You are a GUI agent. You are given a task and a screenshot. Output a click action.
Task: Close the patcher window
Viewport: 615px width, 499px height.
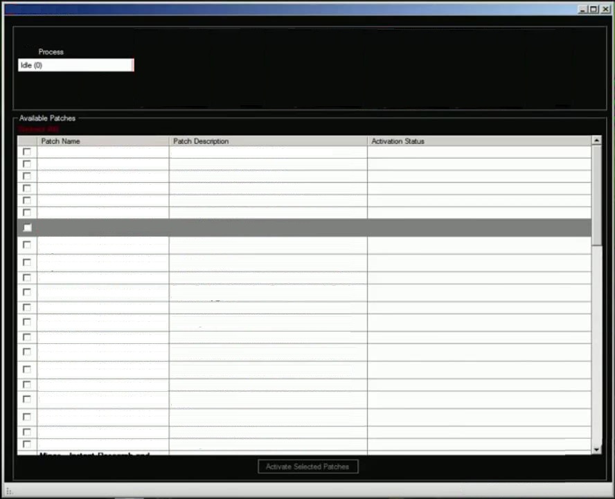605,9
